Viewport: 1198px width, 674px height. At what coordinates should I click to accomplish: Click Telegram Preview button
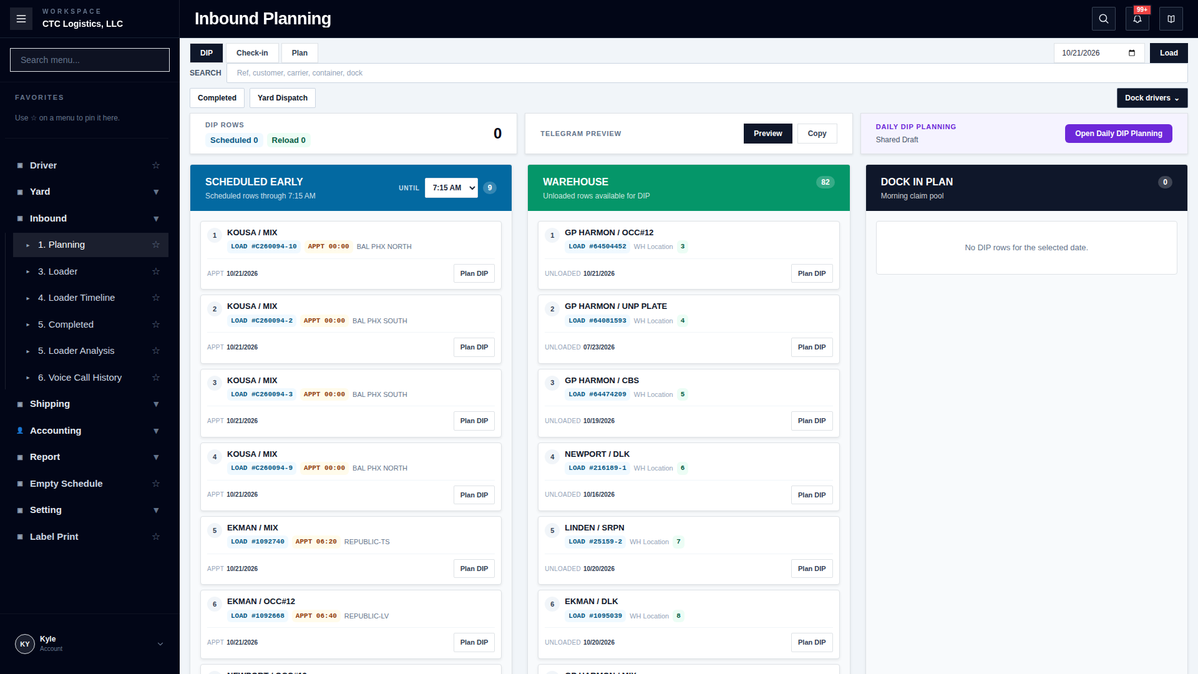coord(767,134)
